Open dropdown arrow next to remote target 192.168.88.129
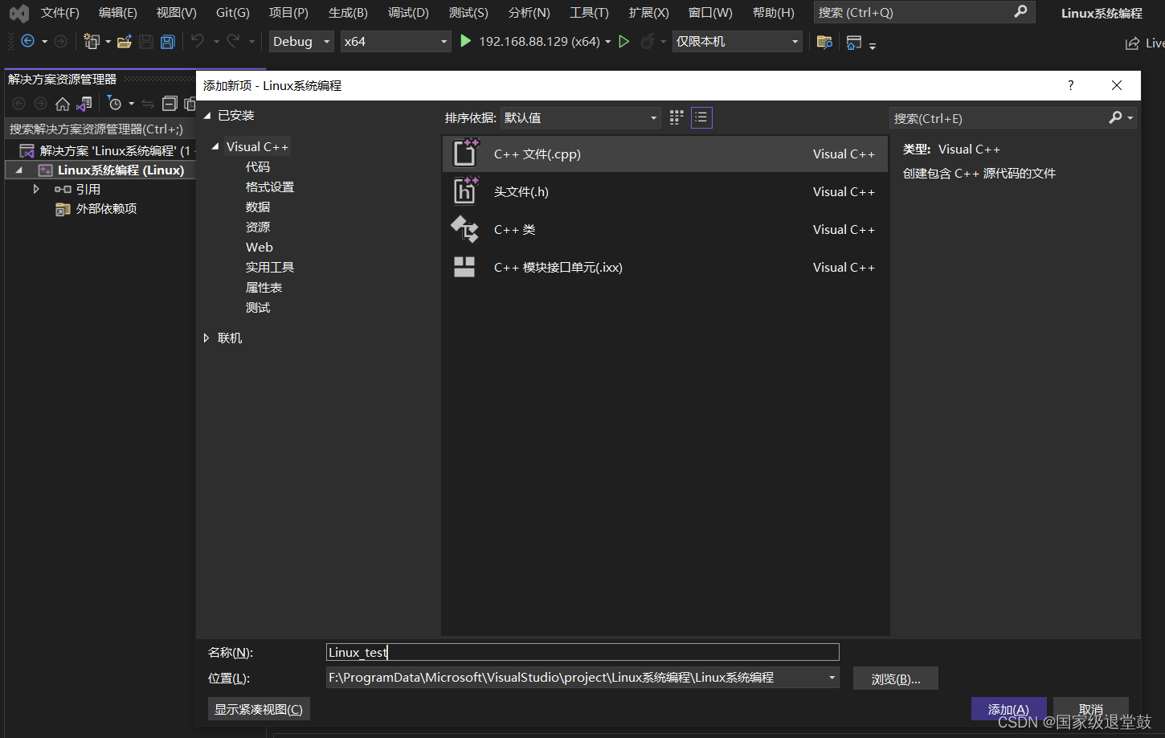The width and height of the screenshot is (1165, 738). (607, 42)
